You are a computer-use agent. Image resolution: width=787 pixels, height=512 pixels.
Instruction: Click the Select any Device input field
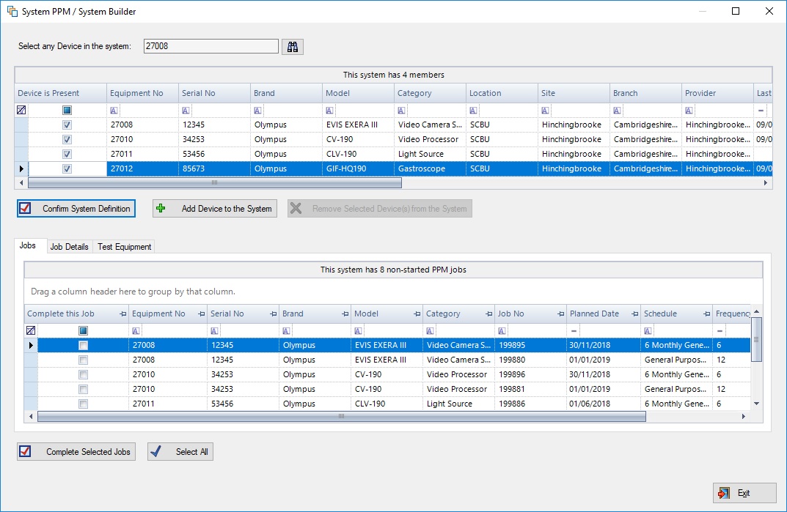click(x=211, y=47)
